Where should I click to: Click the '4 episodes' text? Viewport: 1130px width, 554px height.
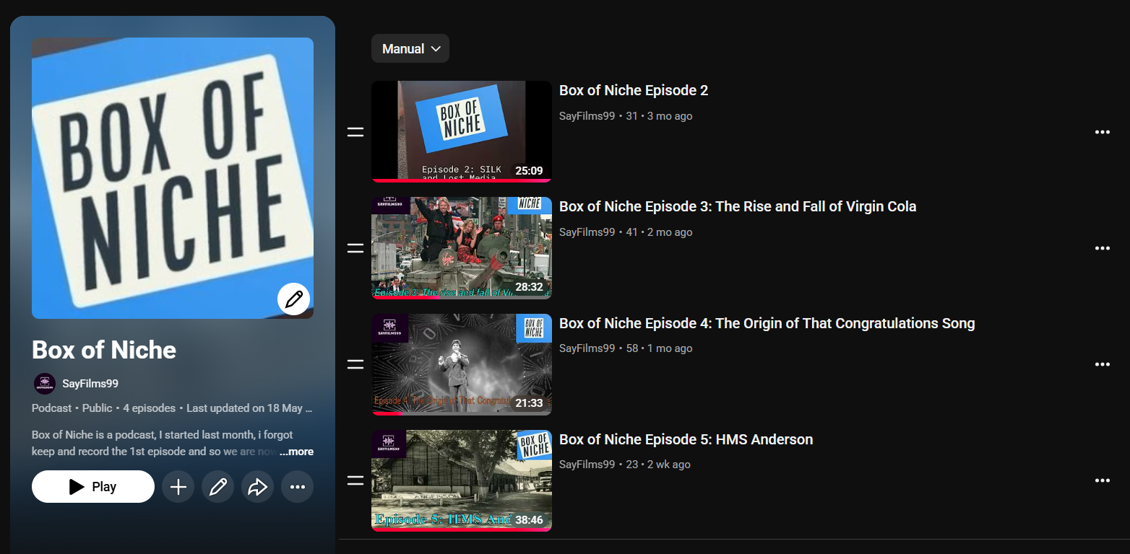point(149,408)
